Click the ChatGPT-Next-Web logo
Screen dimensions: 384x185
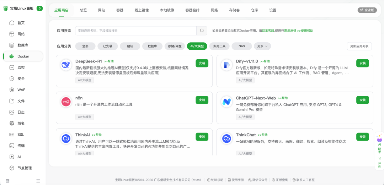tap(226, 102)
